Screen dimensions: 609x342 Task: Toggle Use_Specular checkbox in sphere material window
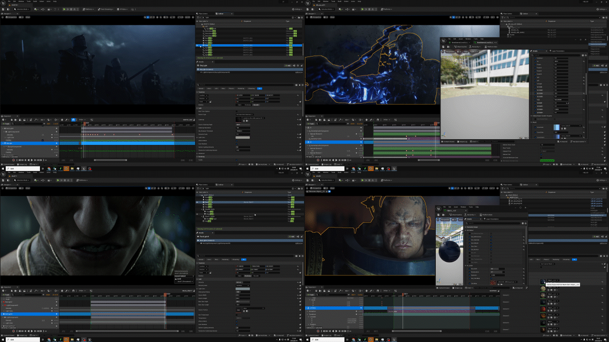[491, 240]
